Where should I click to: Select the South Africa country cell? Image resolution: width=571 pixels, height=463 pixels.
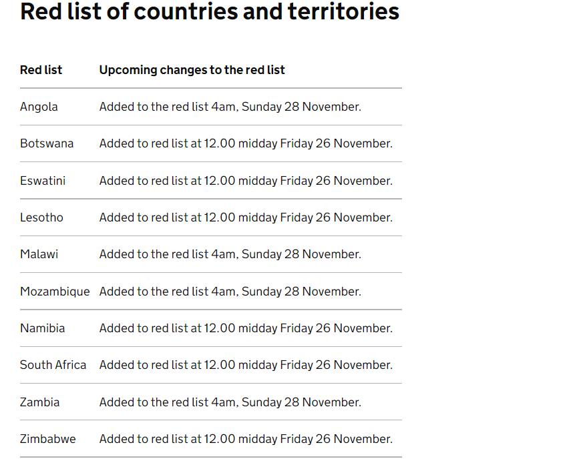(x=53, y=365)
